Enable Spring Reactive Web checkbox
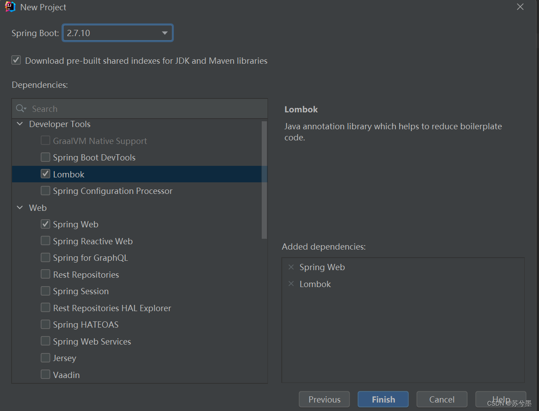The image size is (539, 411). point(45,241)
